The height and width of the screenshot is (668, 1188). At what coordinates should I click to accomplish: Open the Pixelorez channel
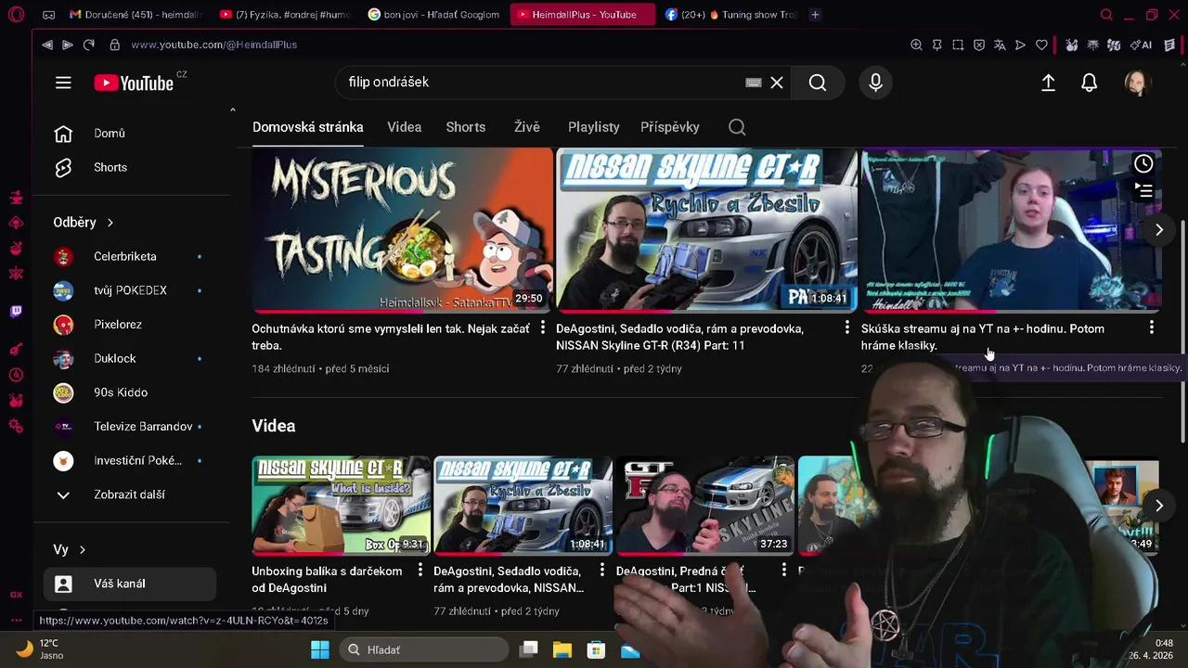130,325
